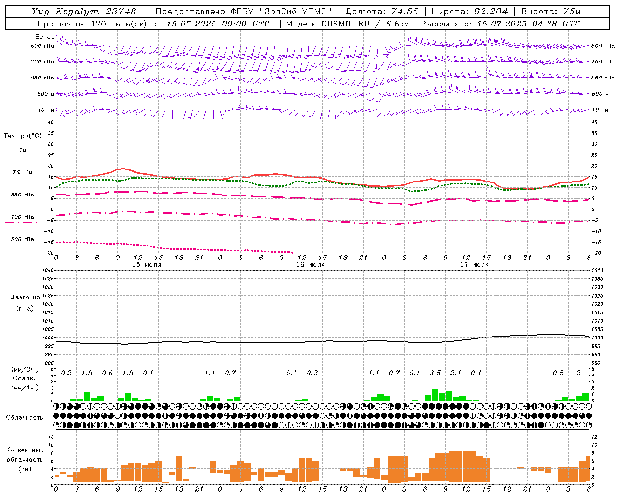Click the '(гПа)' unit under Давление
The height and width of the screenshot is (493, 617).
(x=25, y=308)
